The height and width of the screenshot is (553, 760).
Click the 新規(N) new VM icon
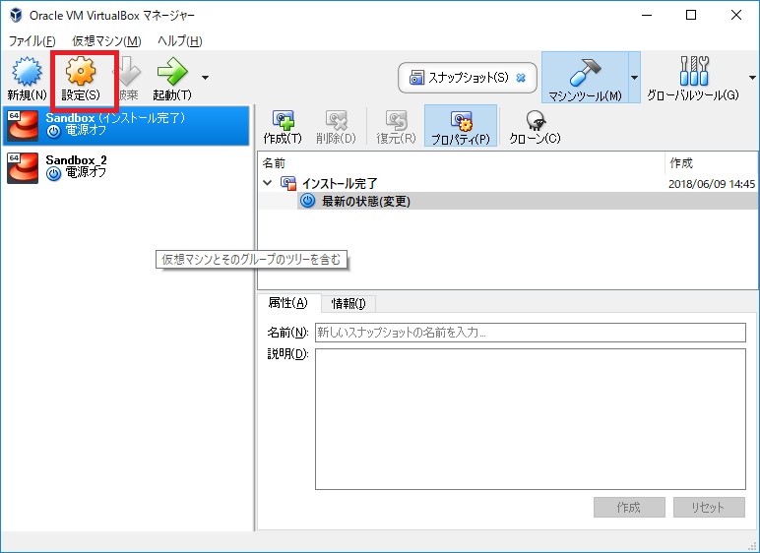[x=27, y=71]
